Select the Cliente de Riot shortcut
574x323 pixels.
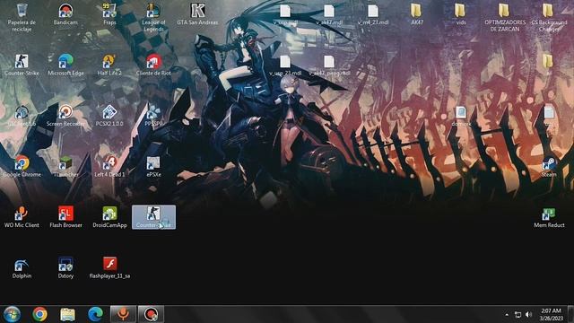(x=153, y=65)
